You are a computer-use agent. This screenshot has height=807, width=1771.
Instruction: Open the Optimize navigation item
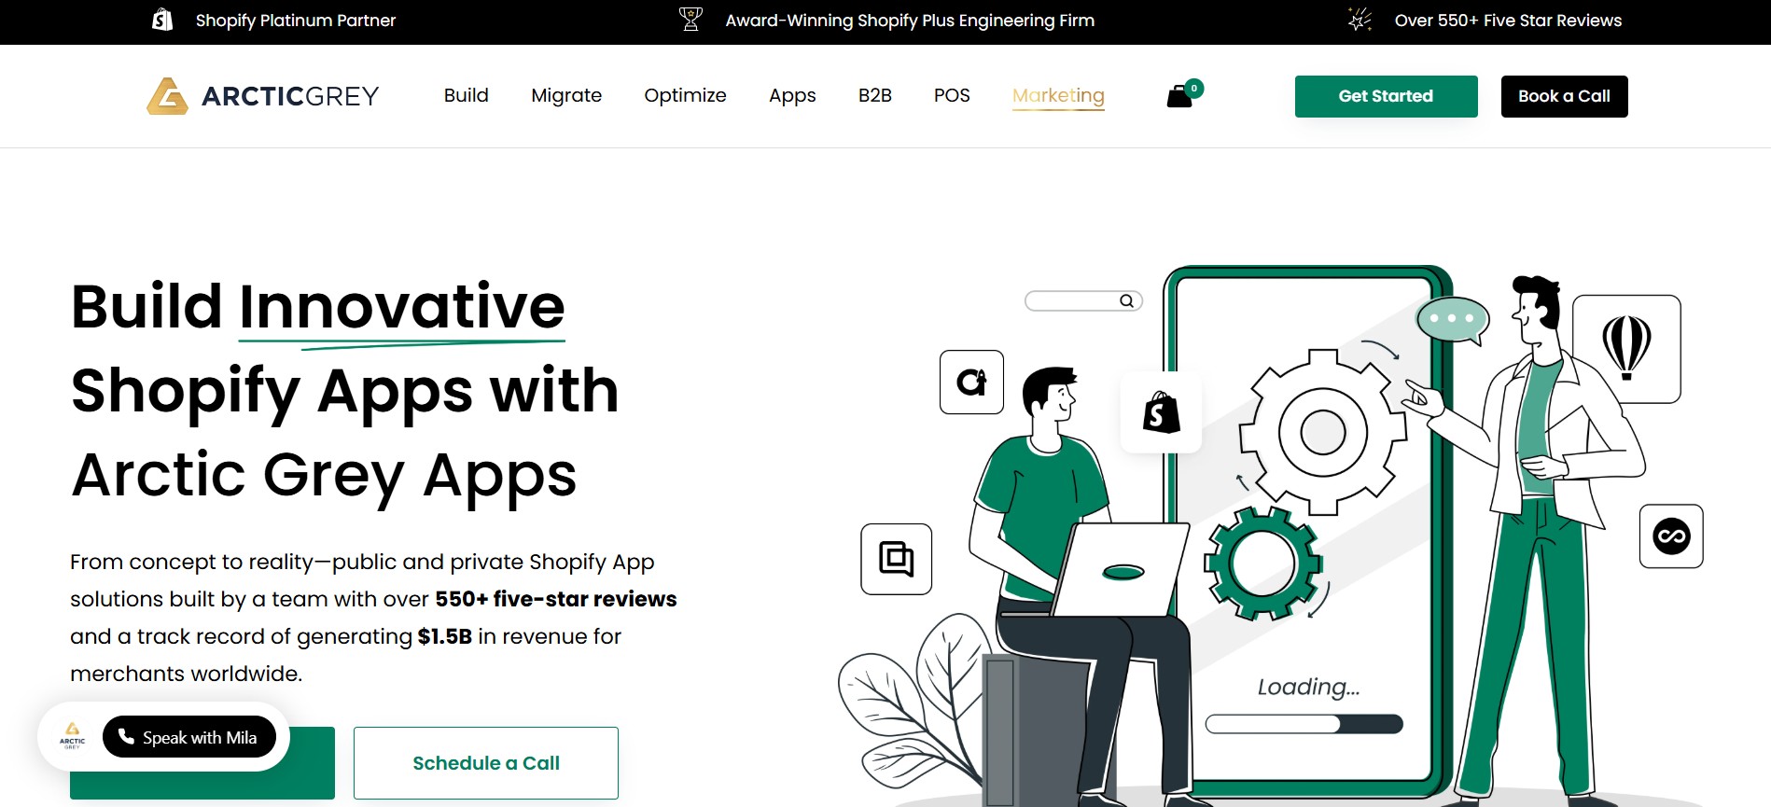click(685, 95)
